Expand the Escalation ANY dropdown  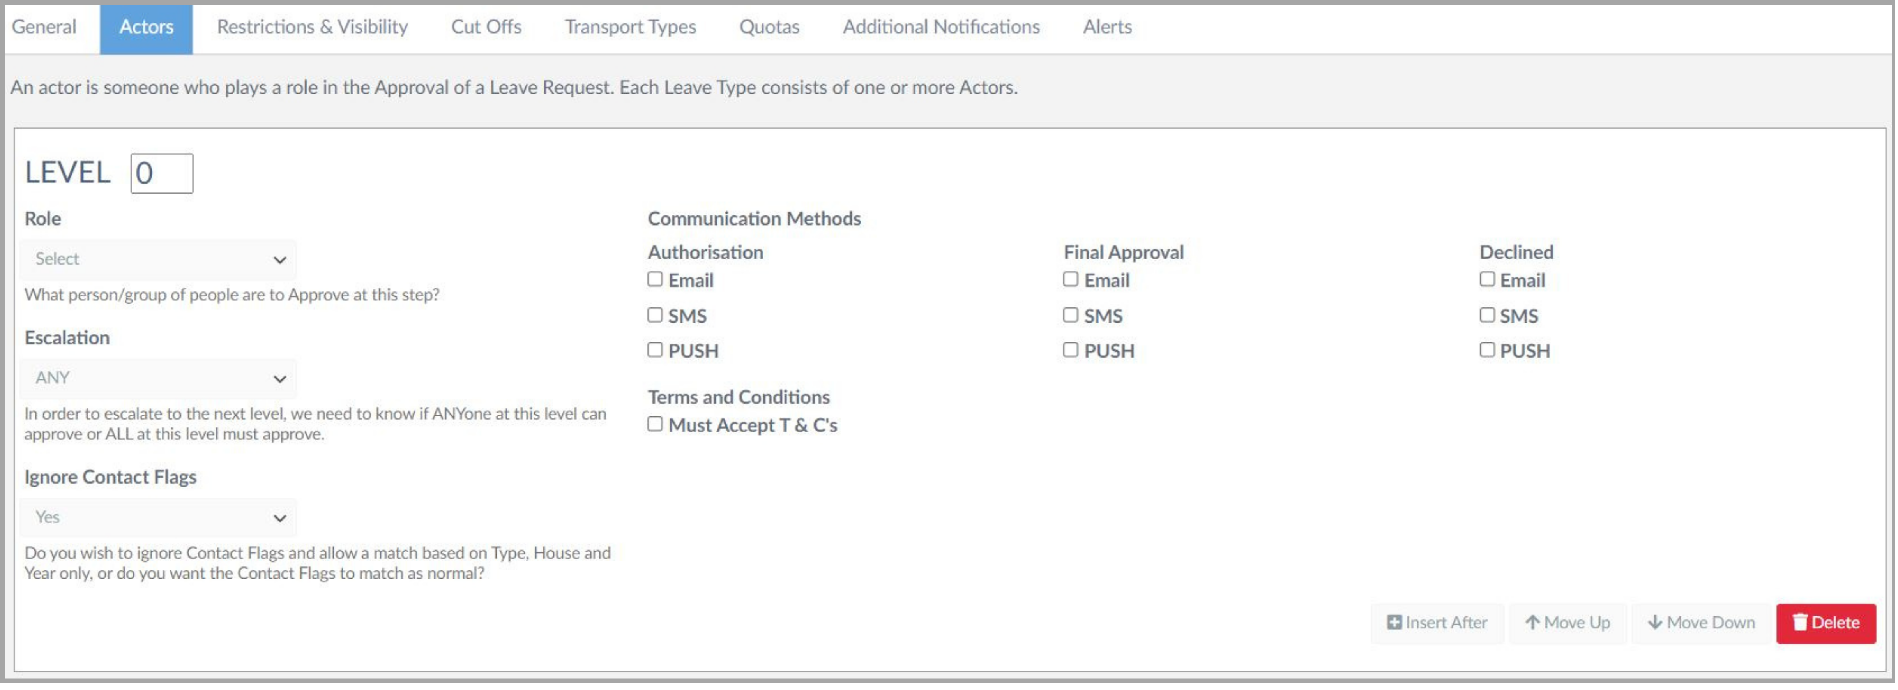(158, 378)
